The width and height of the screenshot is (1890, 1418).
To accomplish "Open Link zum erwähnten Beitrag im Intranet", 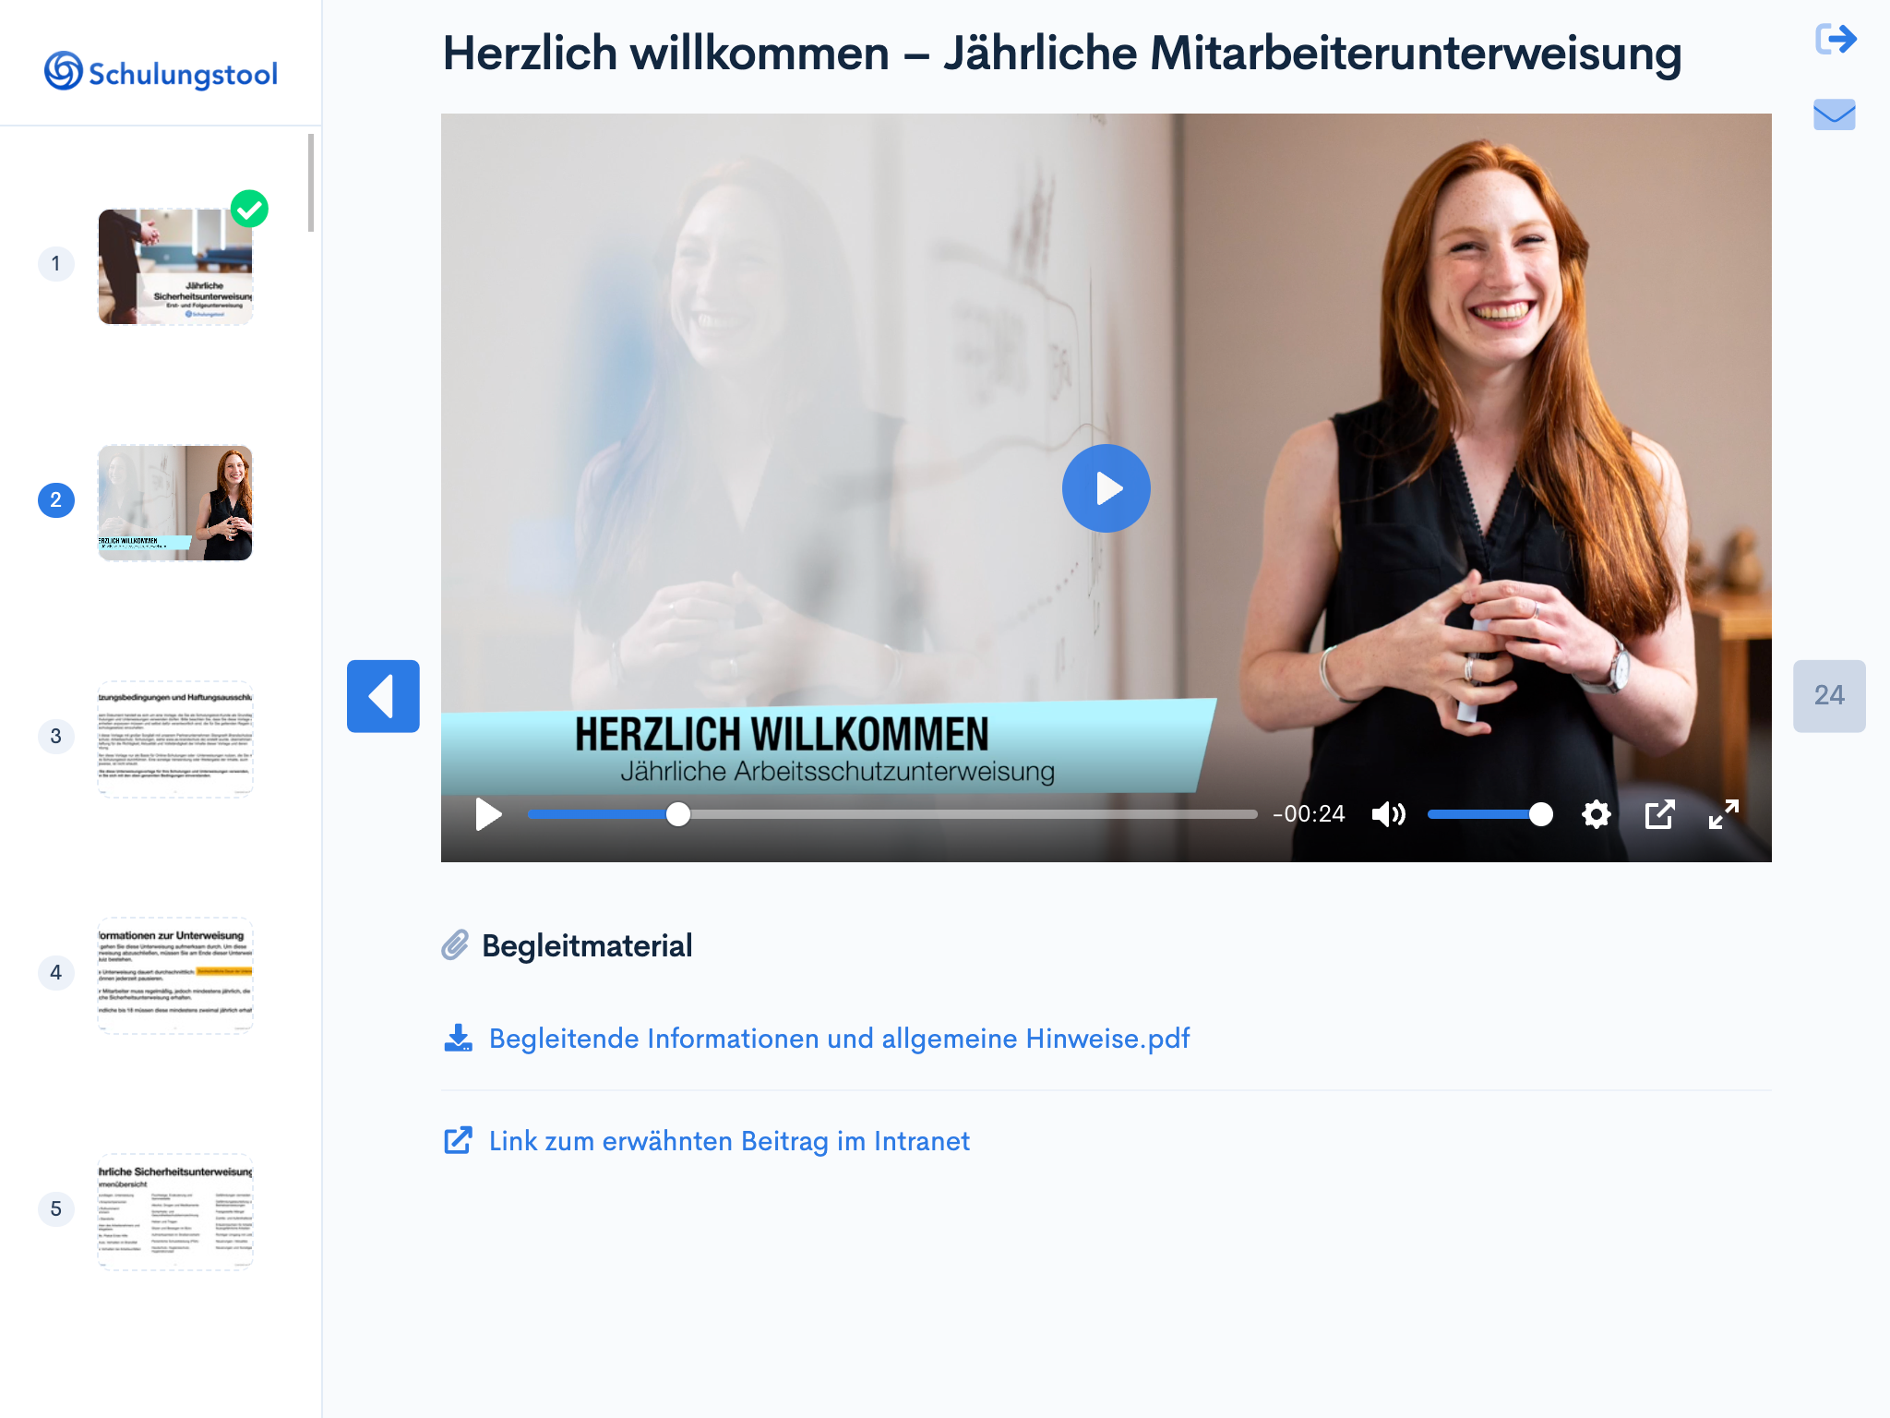I will click(x=729, y=1141).
